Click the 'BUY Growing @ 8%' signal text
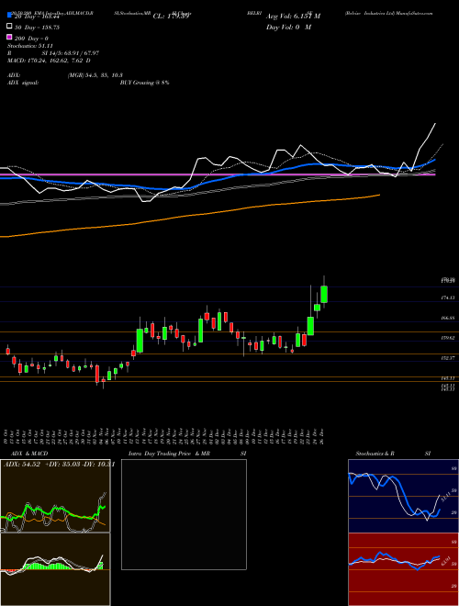Image resolution: width=459 pixels, height=606 pixels. point(144,83)
